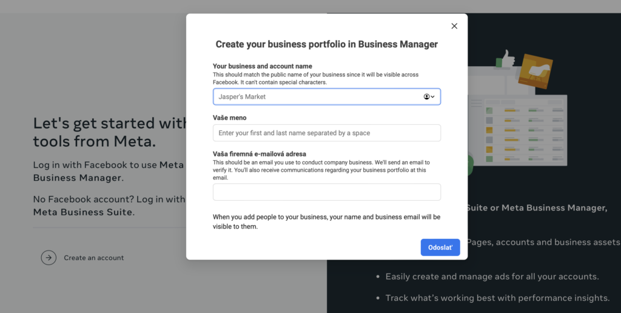
Task: Click the thumbs-up illustration icon
Action: [505, 59]
